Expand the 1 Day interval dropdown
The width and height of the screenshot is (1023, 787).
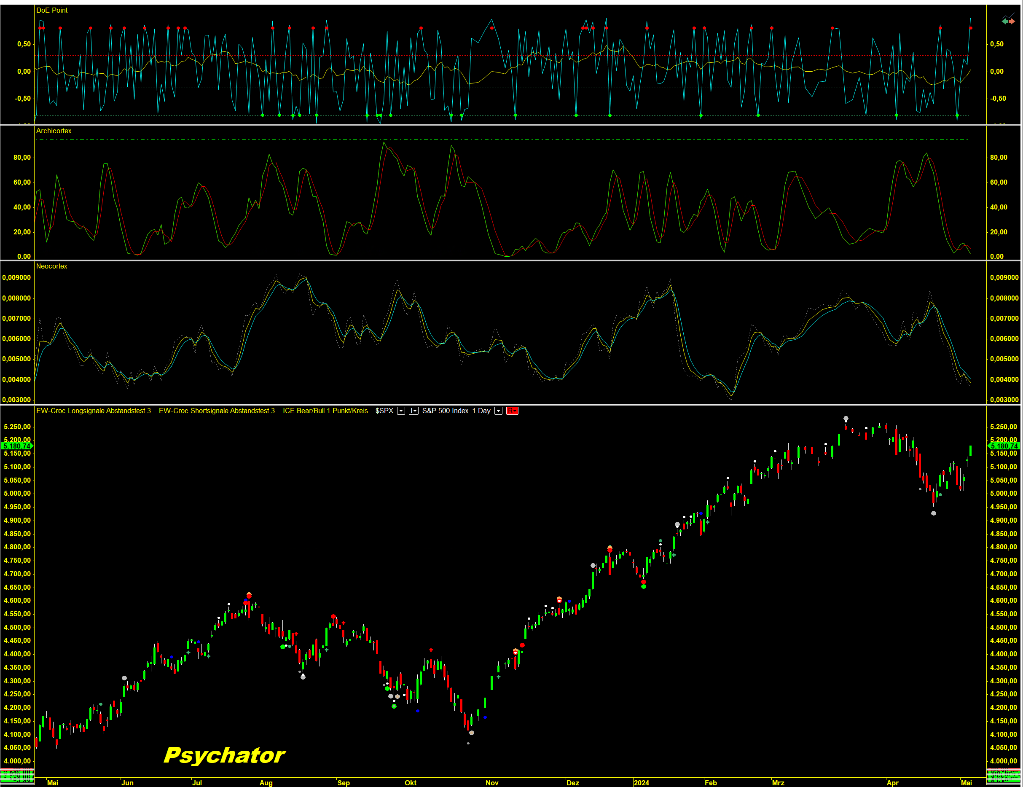click(x=498, y=411)
